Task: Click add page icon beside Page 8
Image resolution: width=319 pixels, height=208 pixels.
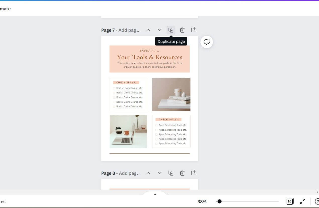Action: (193, 173)
